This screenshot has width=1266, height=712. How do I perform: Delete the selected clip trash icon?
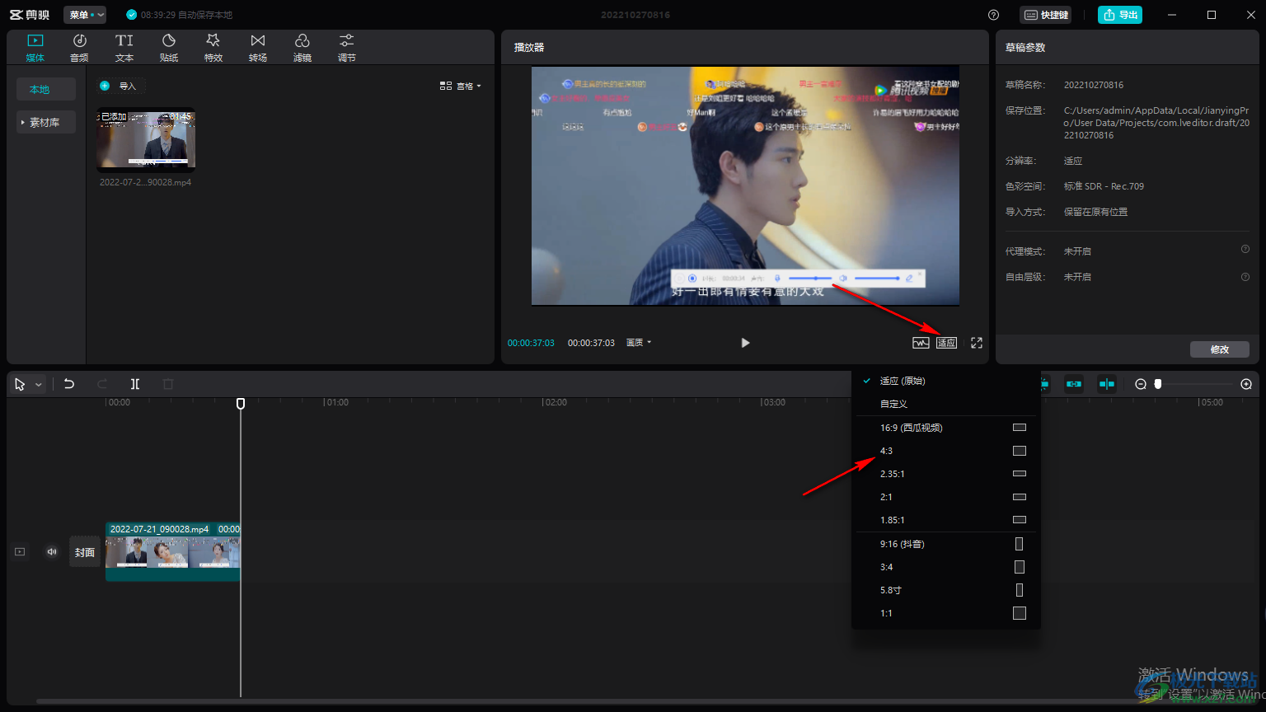[168, 384]
